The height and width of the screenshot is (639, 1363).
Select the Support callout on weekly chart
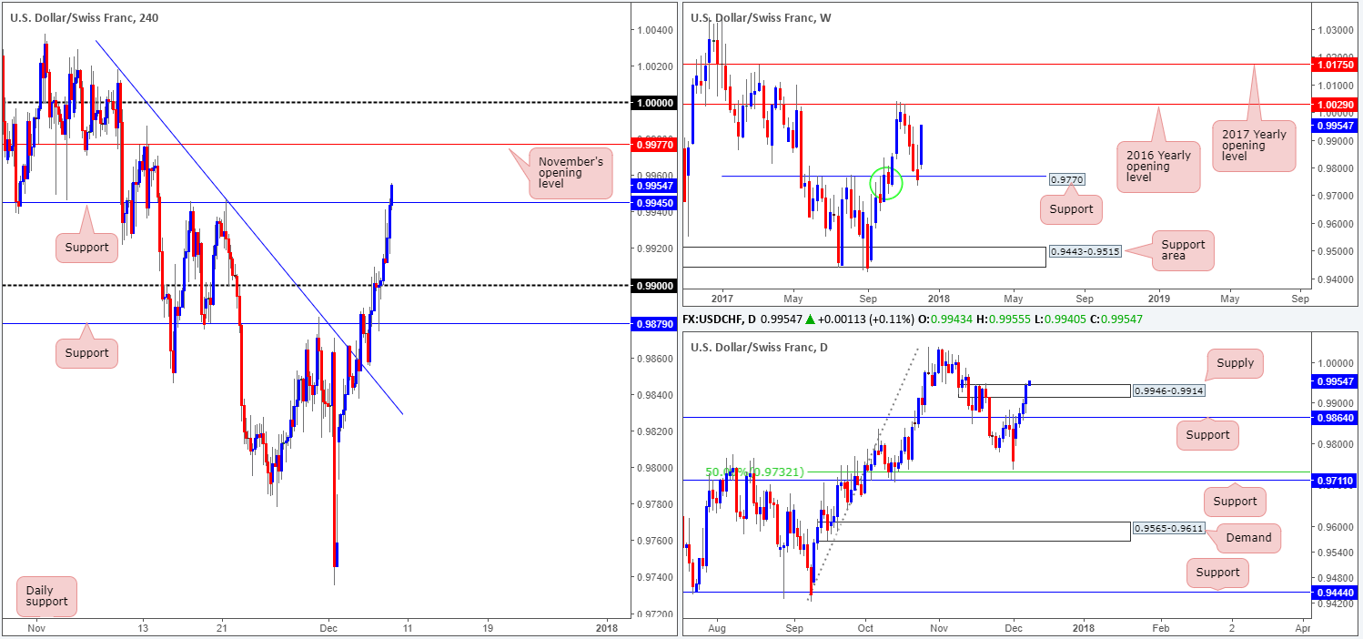pyautogui.click(x=1072, y=209)
